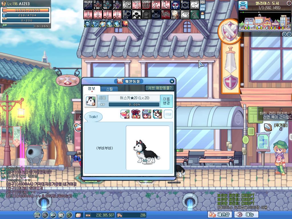Click the HP cube item in slot 7
The image size is (292, 219).
point(146,15)
